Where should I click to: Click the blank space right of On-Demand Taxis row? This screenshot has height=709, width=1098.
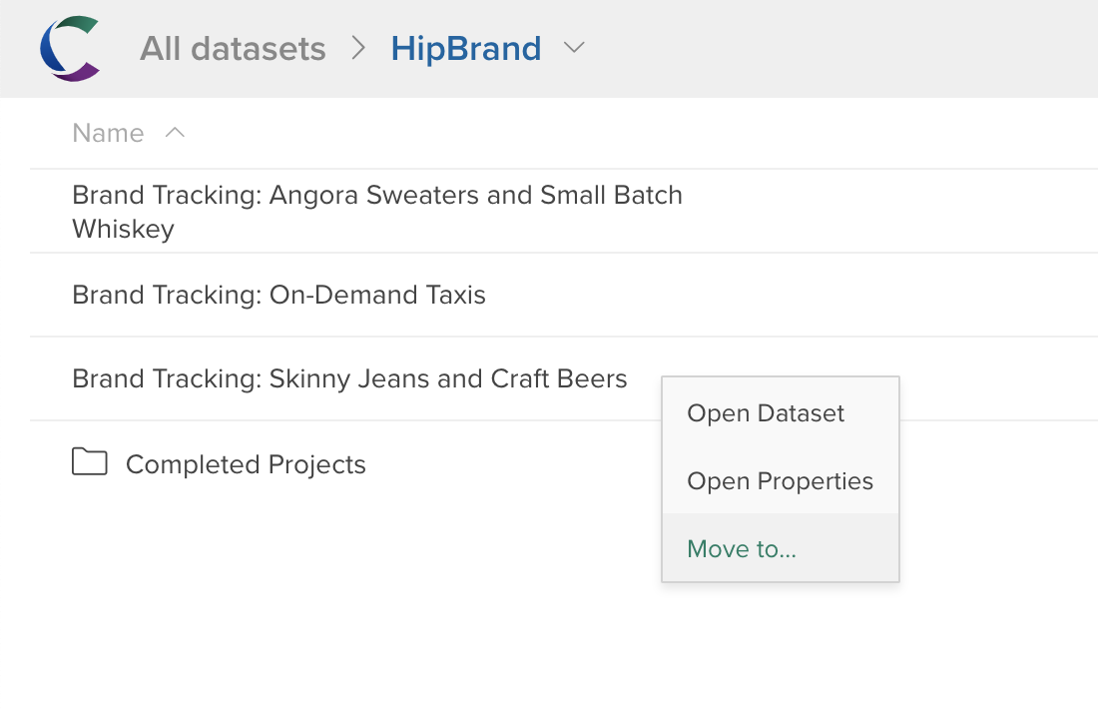pos(792,295)
